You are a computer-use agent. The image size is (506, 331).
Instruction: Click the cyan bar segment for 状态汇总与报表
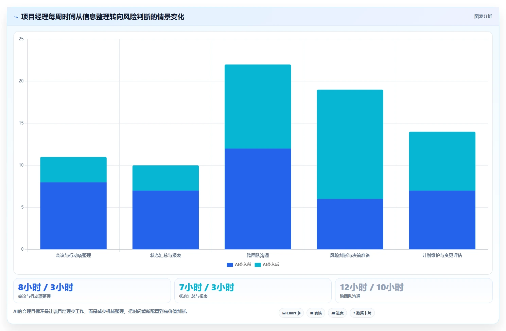click(x=165, y=178)
